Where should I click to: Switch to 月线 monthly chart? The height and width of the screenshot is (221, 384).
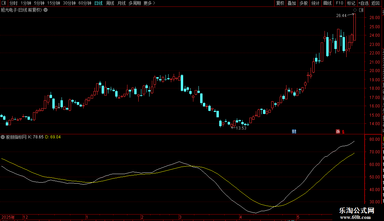[x=121, y=3]
